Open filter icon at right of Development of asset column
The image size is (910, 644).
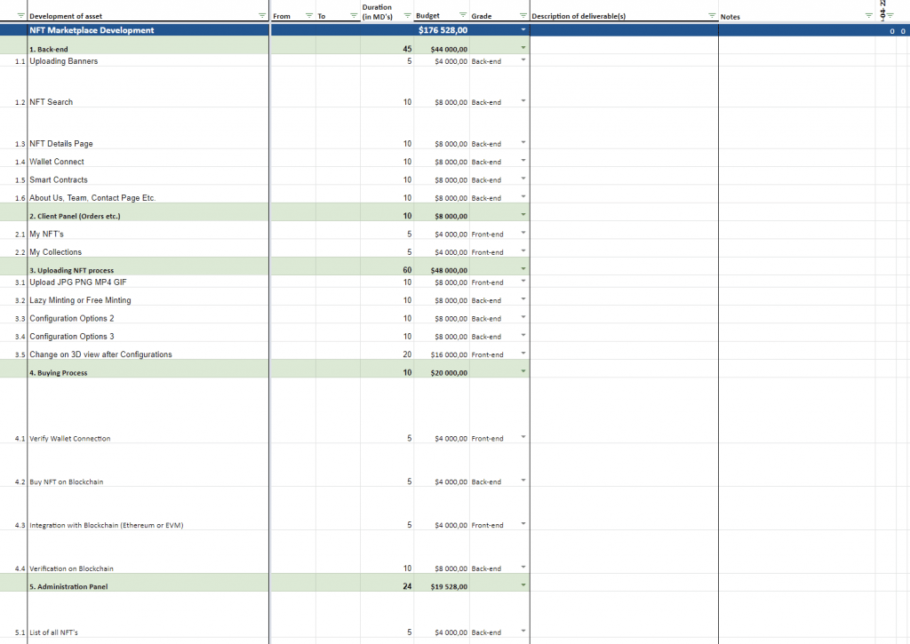pos(262,16)
